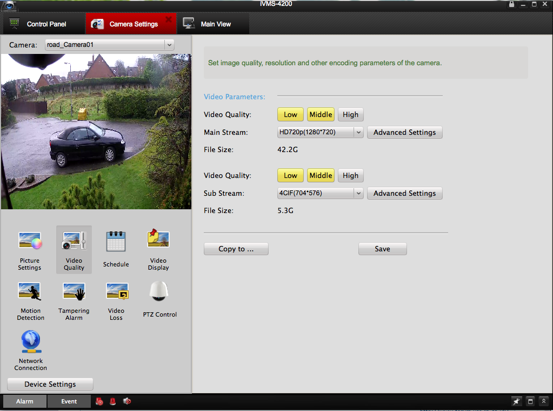The width and height of the screenshot is (553, 411).
Task: Open the PTZ Control dome icon
Action: 159,292
